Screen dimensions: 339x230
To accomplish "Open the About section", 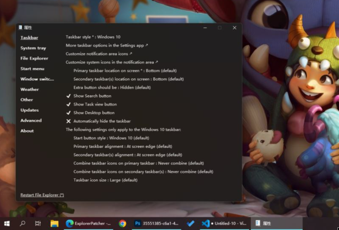I will point(27,131).
